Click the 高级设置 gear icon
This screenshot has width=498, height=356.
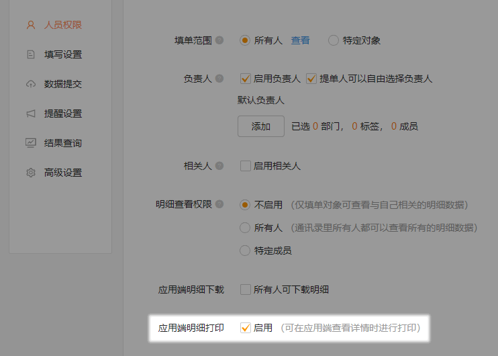coord(30,173)
